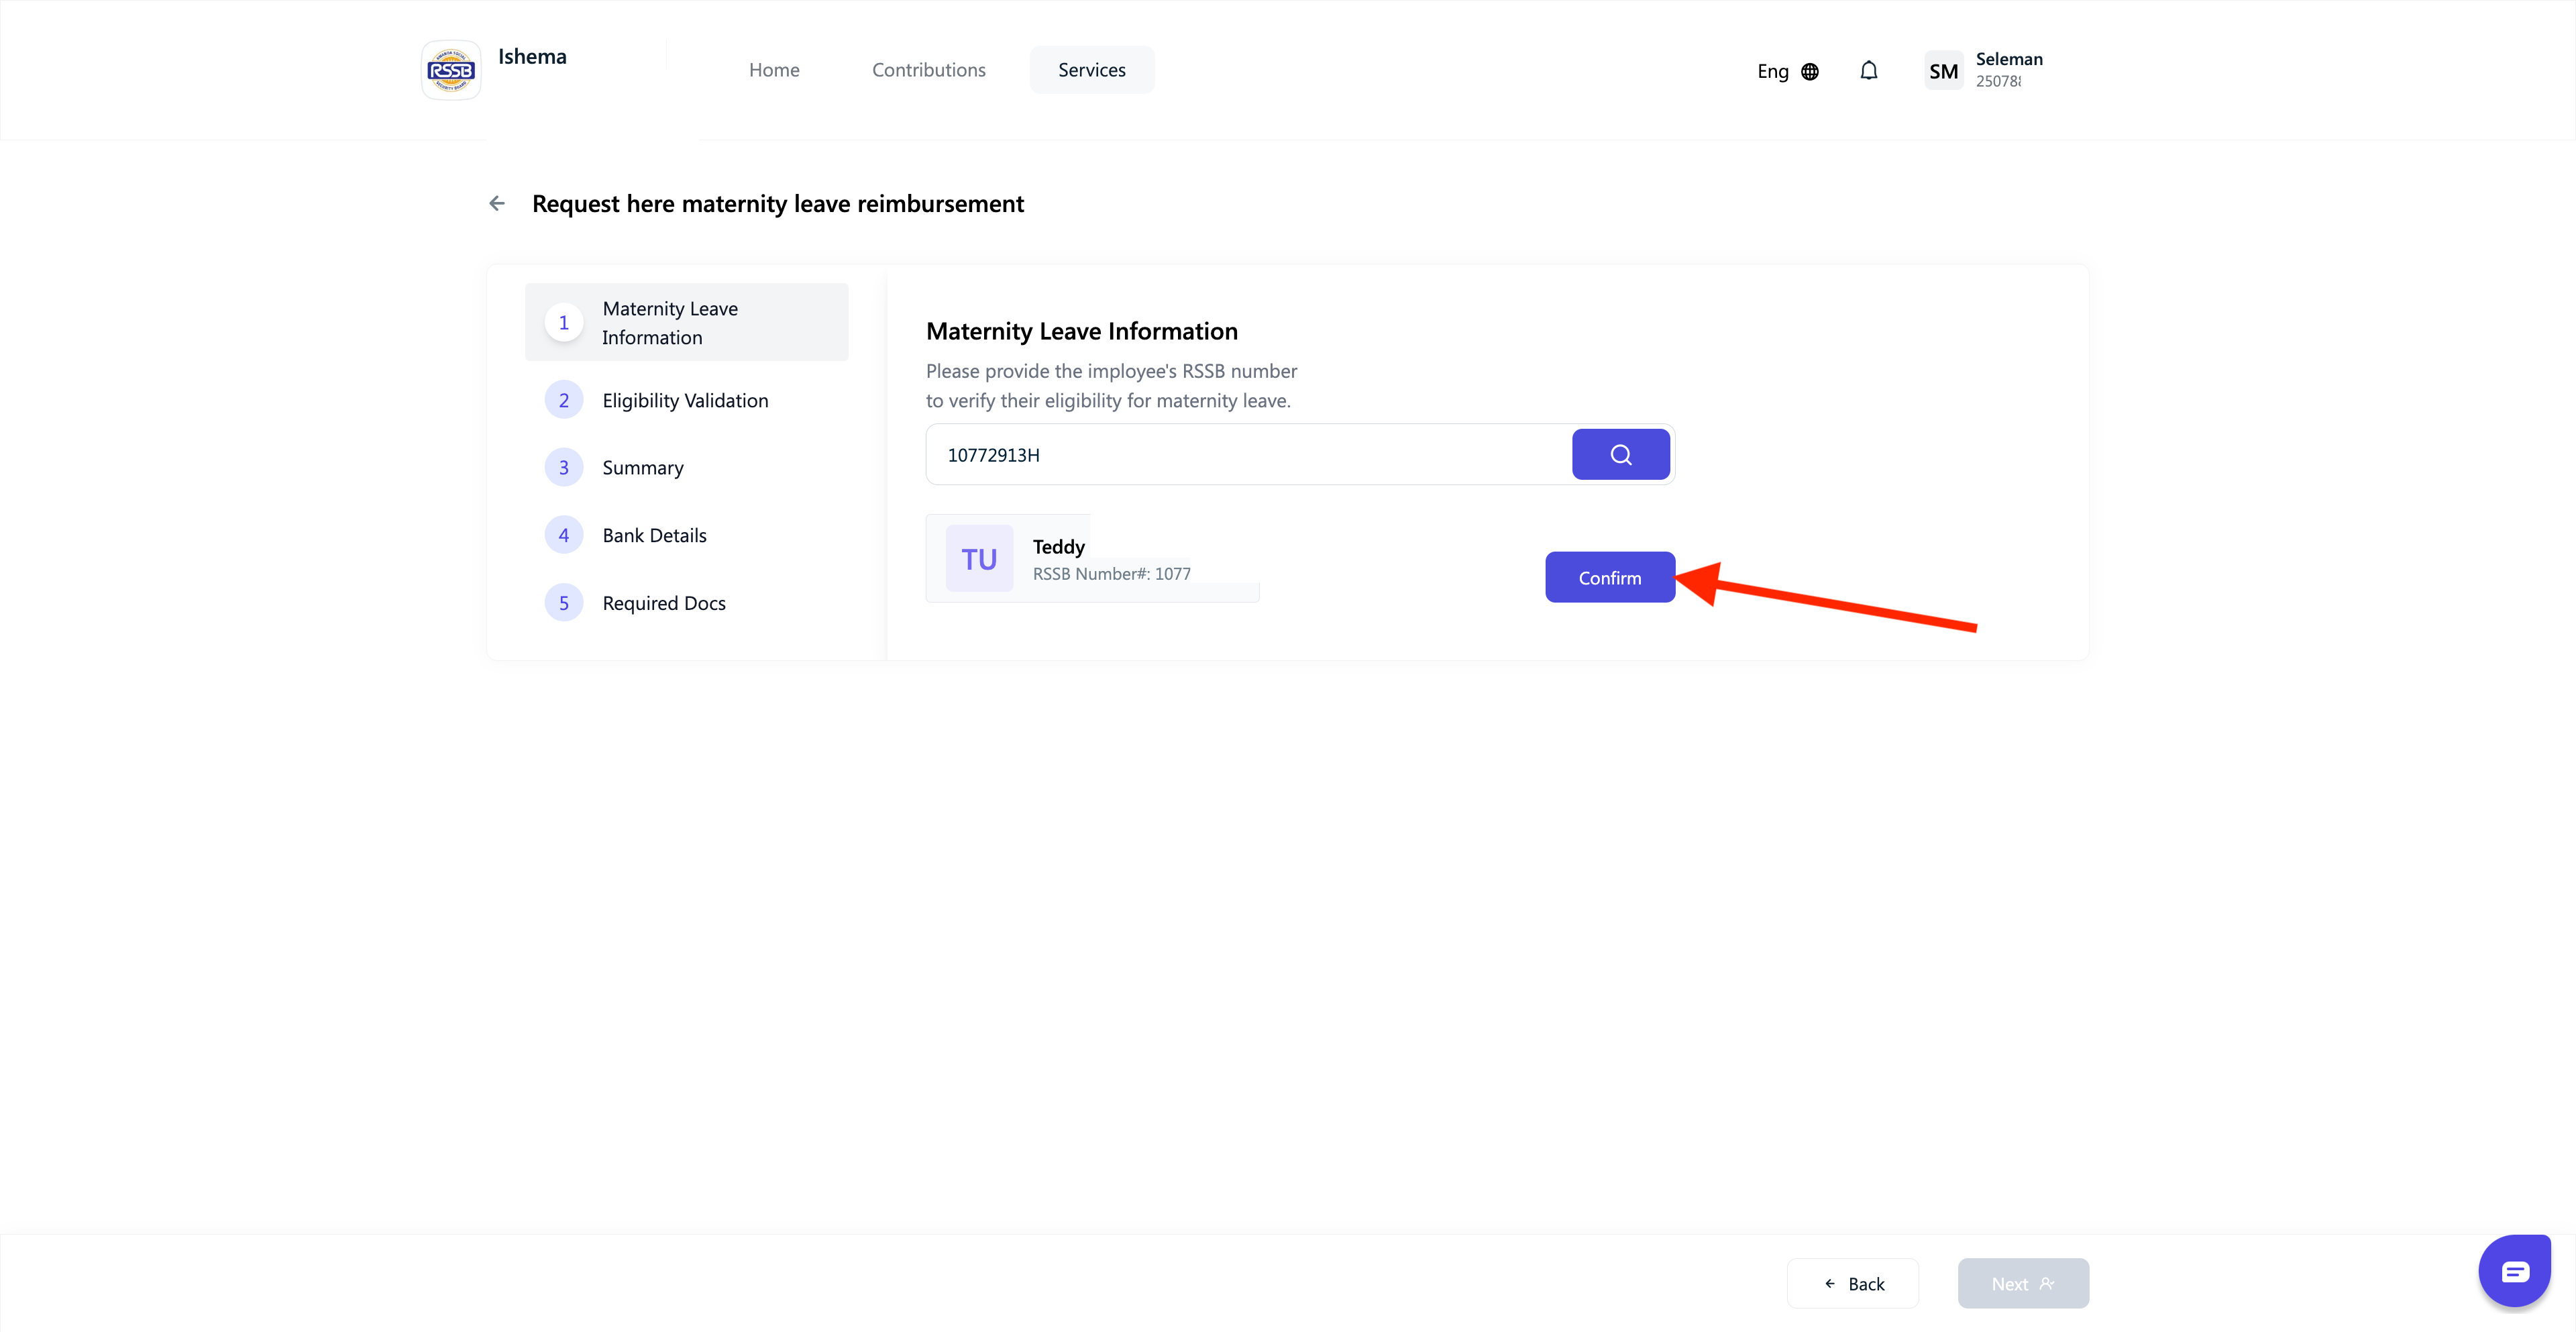Viewport: 2576px width, 1332px height.
Task: Select the Services tab
Action: click(x=1091, y=70)
